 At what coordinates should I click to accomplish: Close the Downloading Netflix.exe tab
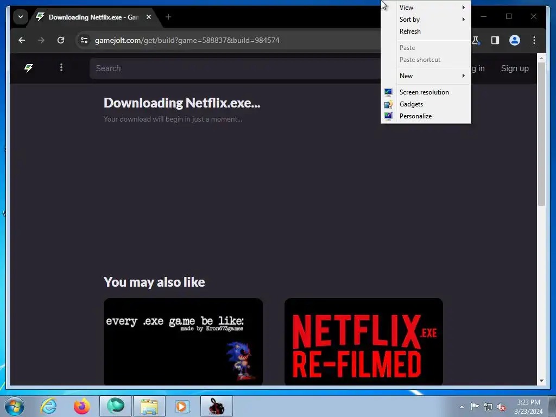click(x=149, y=17)
